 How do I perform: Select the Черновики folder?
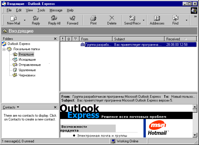coord(27,75)
